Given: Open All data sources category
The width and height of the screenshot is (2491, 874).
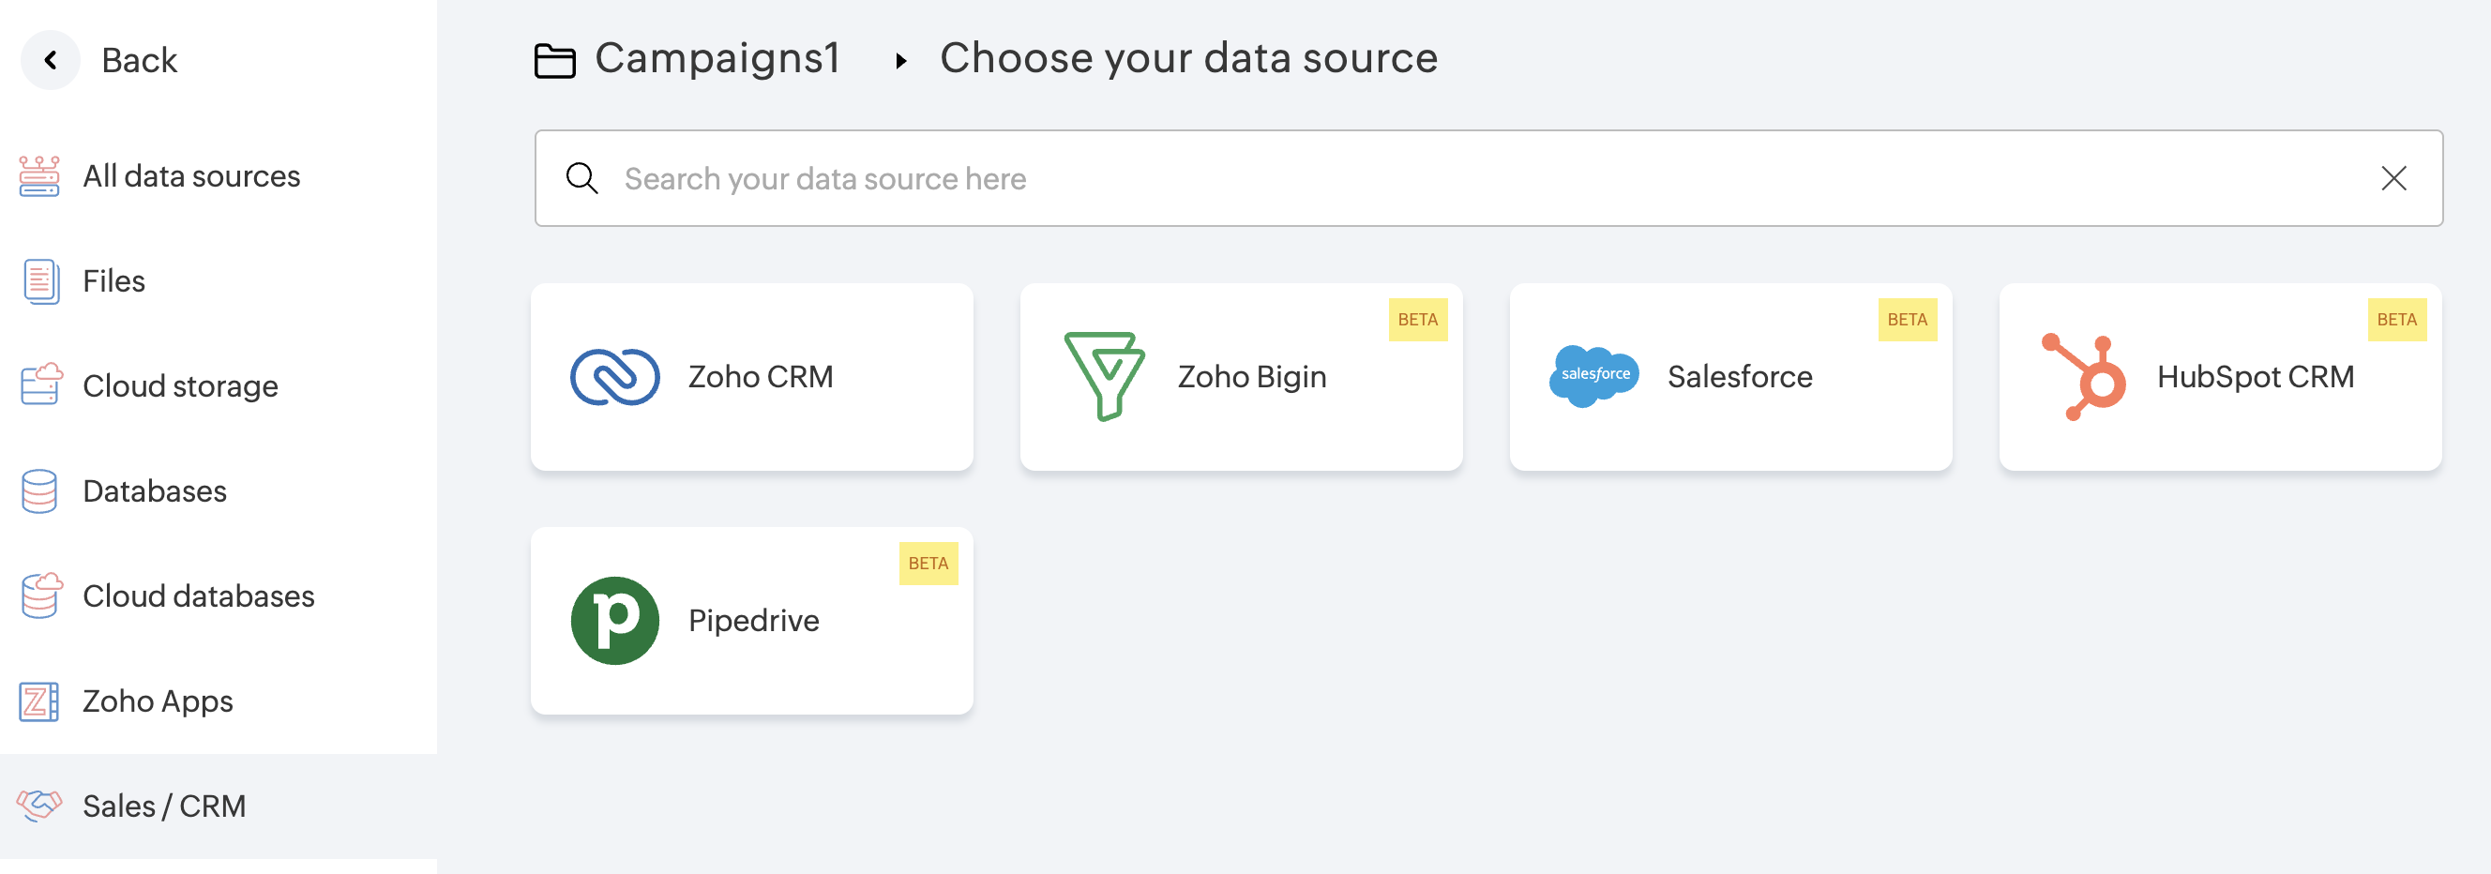Looking at the screenshot, I should [x=190, y=177].
